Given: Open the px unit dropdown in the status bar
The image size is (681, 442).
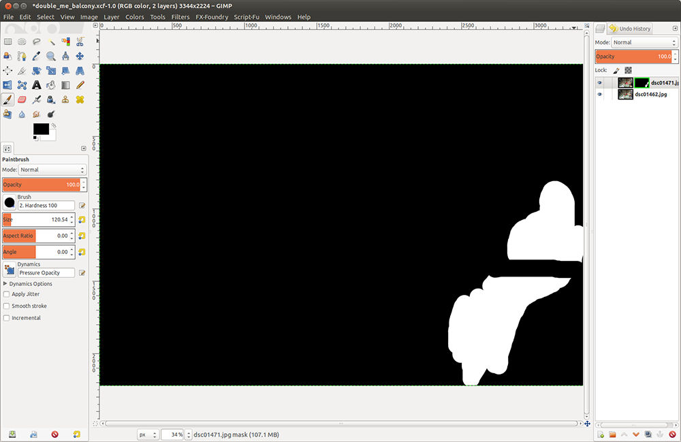Looking at the screenshot, I should (147, 434).
